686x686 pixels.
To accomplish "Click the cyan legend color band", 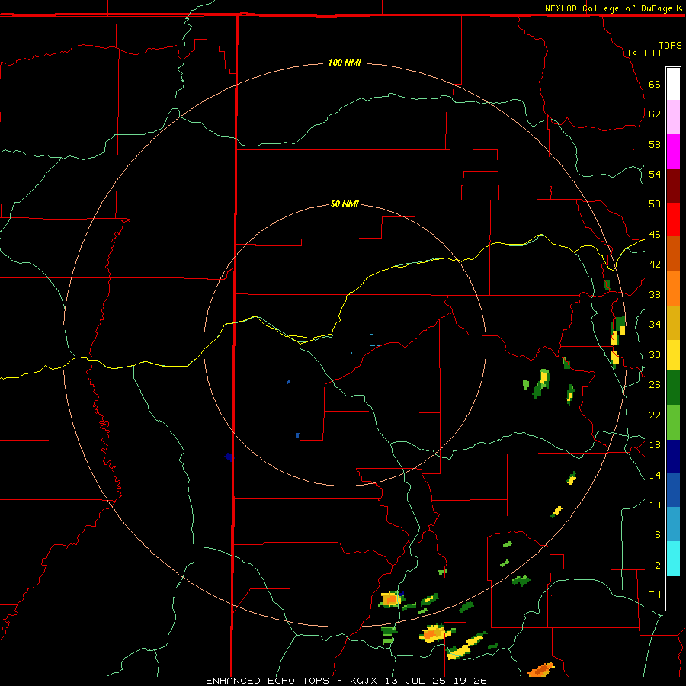I will pyautogui.click(x=673, y=559).
